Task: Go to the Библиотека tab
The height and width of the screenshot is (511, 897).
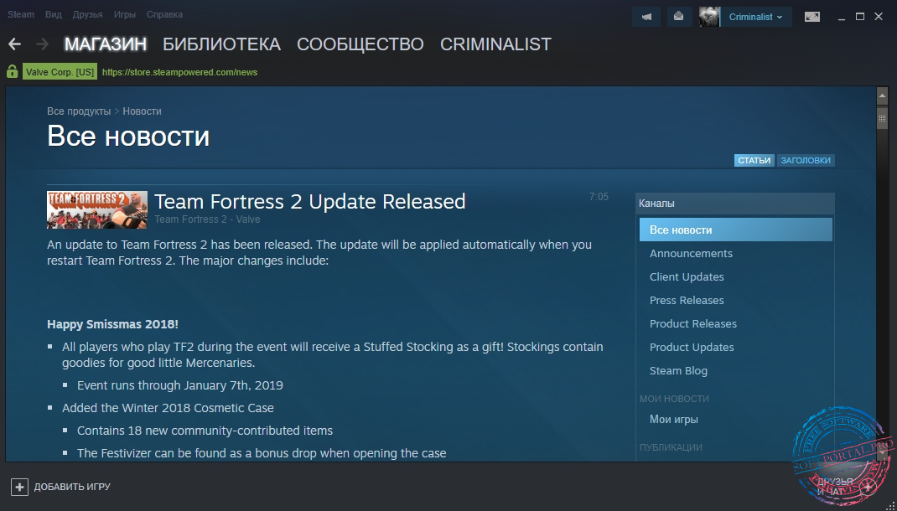Action: 221,44
